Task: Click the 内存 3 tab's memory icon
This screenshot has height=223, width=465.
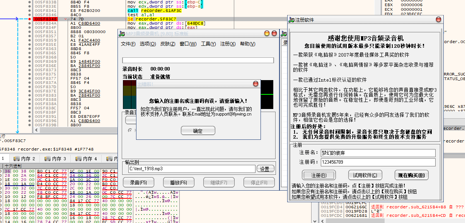Action: [x=48, y=159]
